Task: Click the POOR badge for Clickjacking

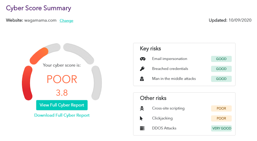Action: click(x=221, y=118)
